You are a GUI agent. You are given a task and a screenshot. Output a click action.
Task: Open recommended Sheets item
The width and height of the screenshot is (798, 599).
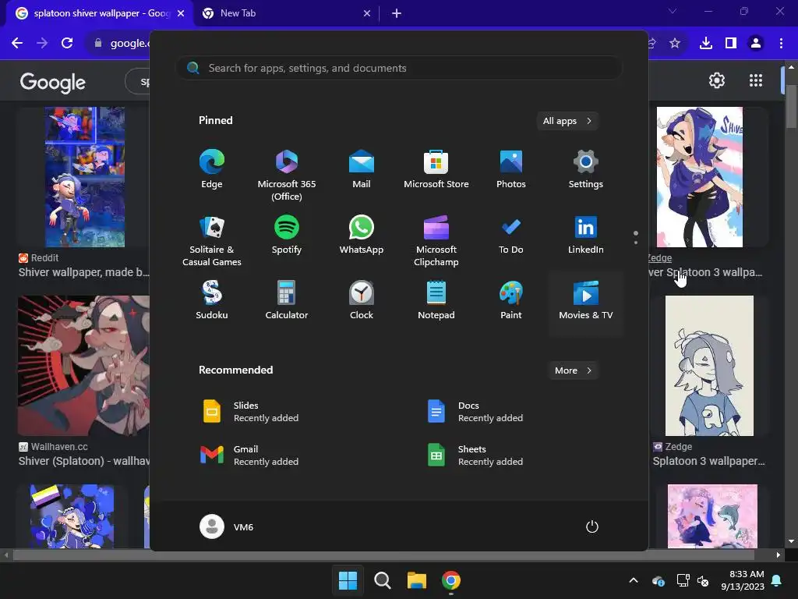(511, 455)
